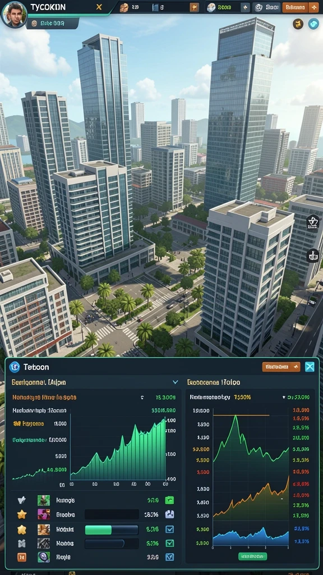Toggle the checkbox in the Royle row
Image resolution: width=323 pixels, height=575 pixels.
[x=169, y=557]
